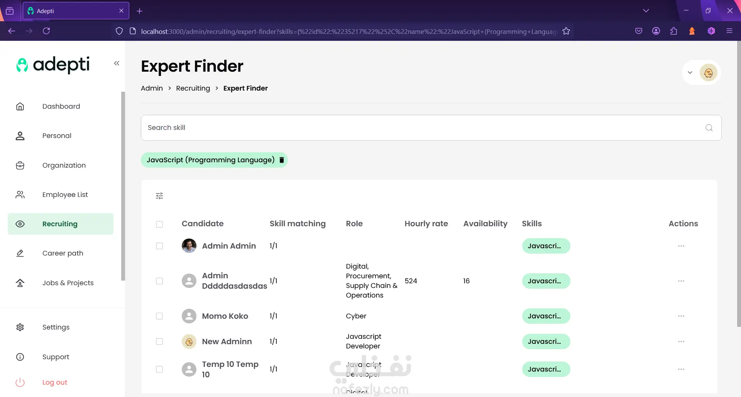Open New Adminn candidate name
This screenshot has height=397, width=741.
tap(227, 341)
